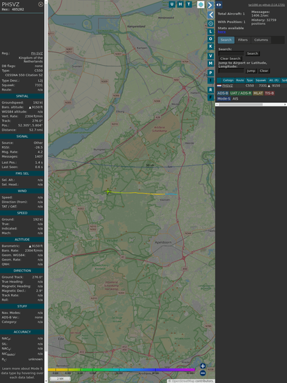Click the 7331 squawk cell in table
Viewport: 287px width, 383px height.
262,86
